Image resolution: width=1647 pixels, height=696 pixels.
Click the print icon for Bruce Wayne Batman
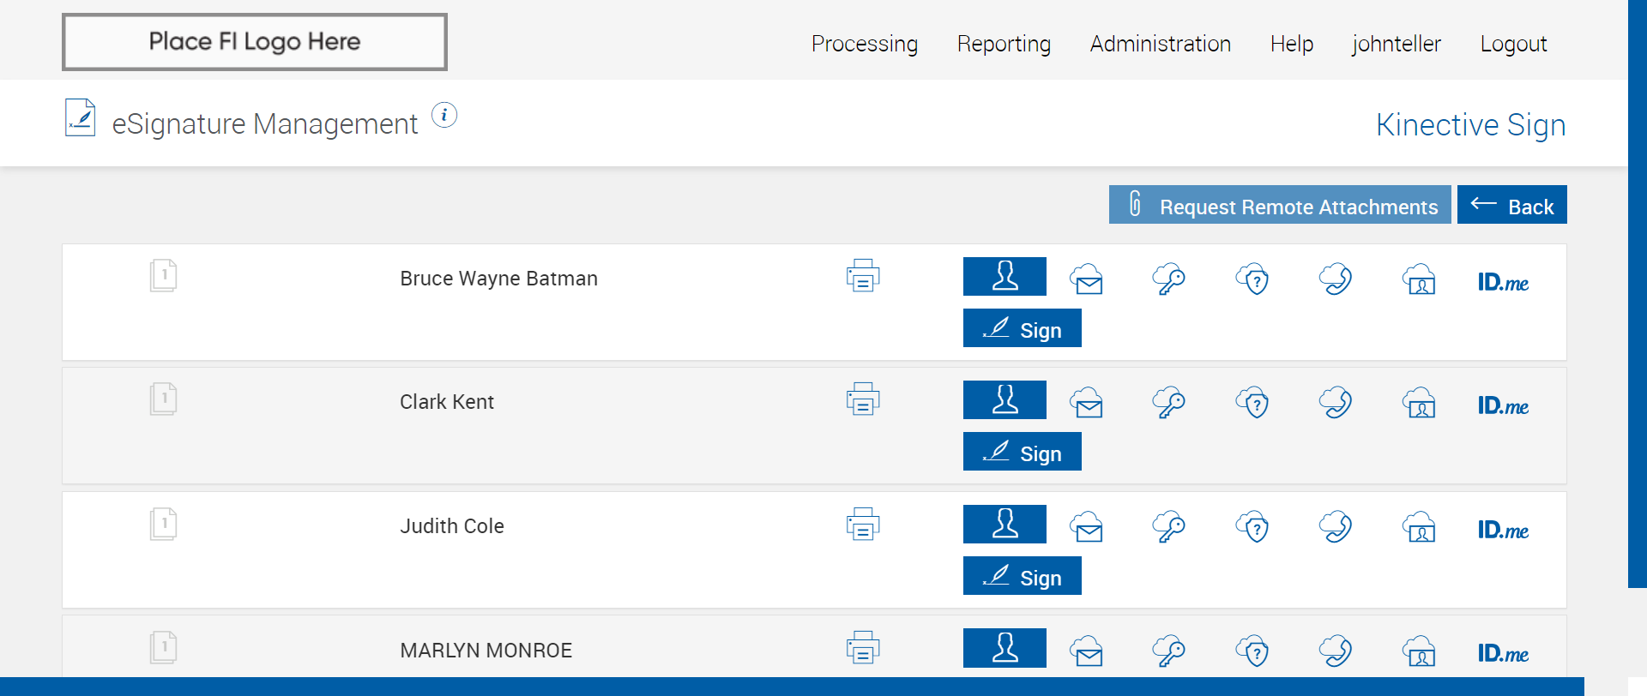pos(863,276)
